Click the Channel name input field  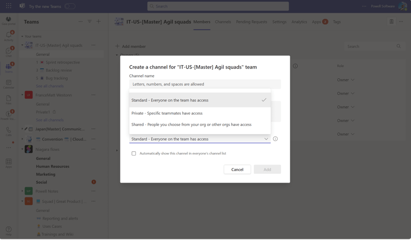205,84
